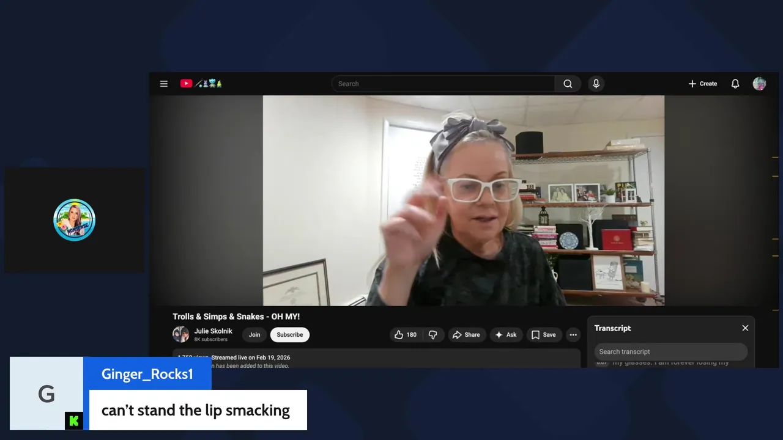
Task: Share the video
Action: [x=466, y=335]
